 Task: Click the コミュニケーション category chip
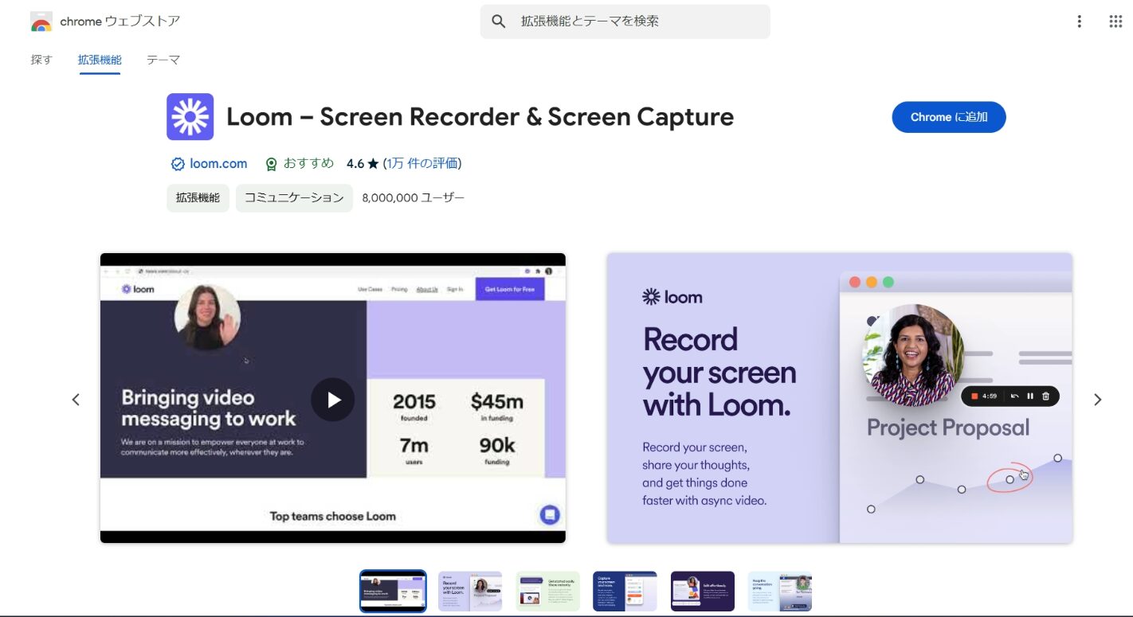point(294,198)
